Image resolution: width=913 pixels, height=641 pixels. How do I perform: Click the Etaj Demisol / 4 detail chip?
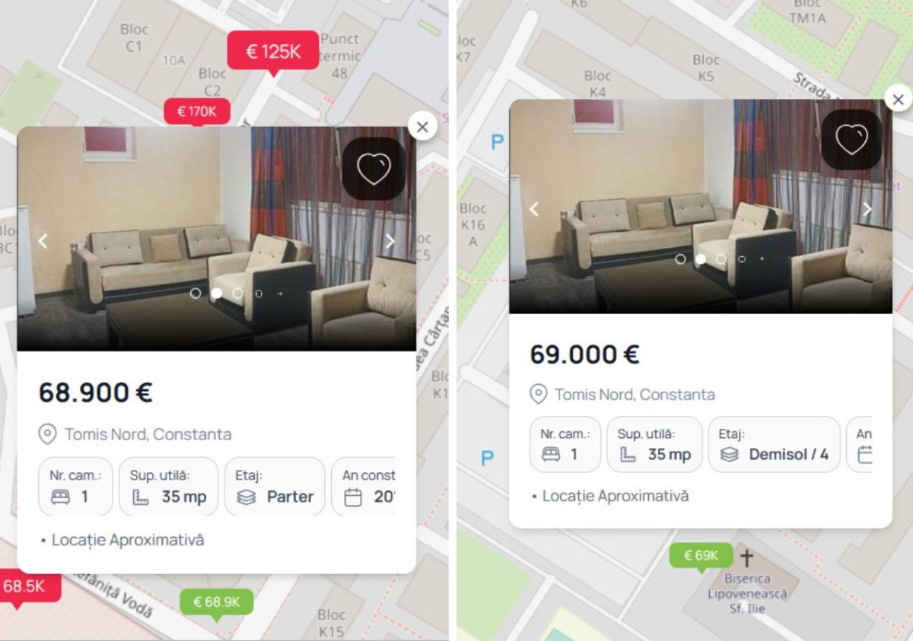pyautogui.click(x=774, y=445)
